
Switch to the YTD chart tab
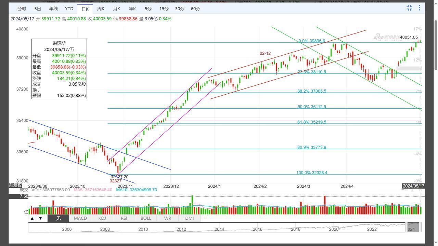click(69, 9)
